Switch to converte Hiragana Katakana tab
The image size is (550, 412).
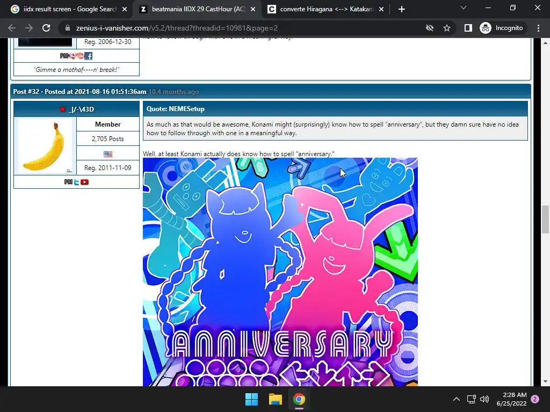pyautogui.click(x=325, y=9)
